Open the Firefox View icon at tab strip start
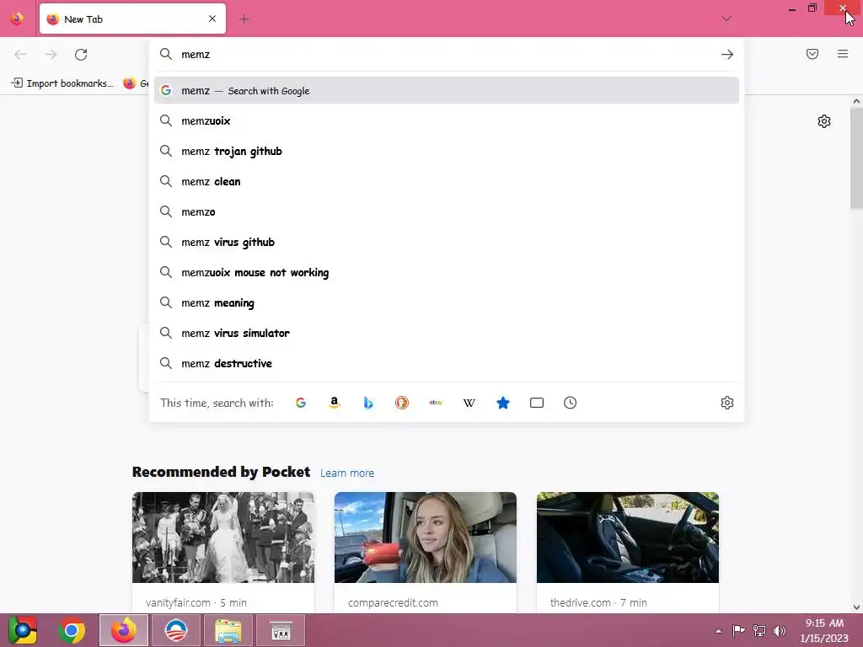The width and height of the screenshot is (863, 647). (17, 19)
